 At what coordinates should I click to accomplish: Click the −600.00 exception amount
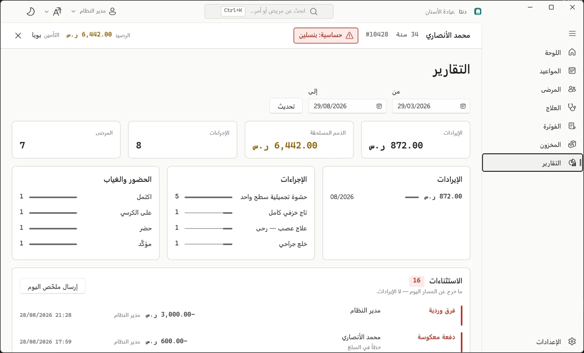(x=166, y=341)
